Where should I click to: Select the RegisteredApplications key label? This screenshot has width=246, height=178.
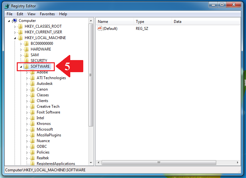click(56, 163)
